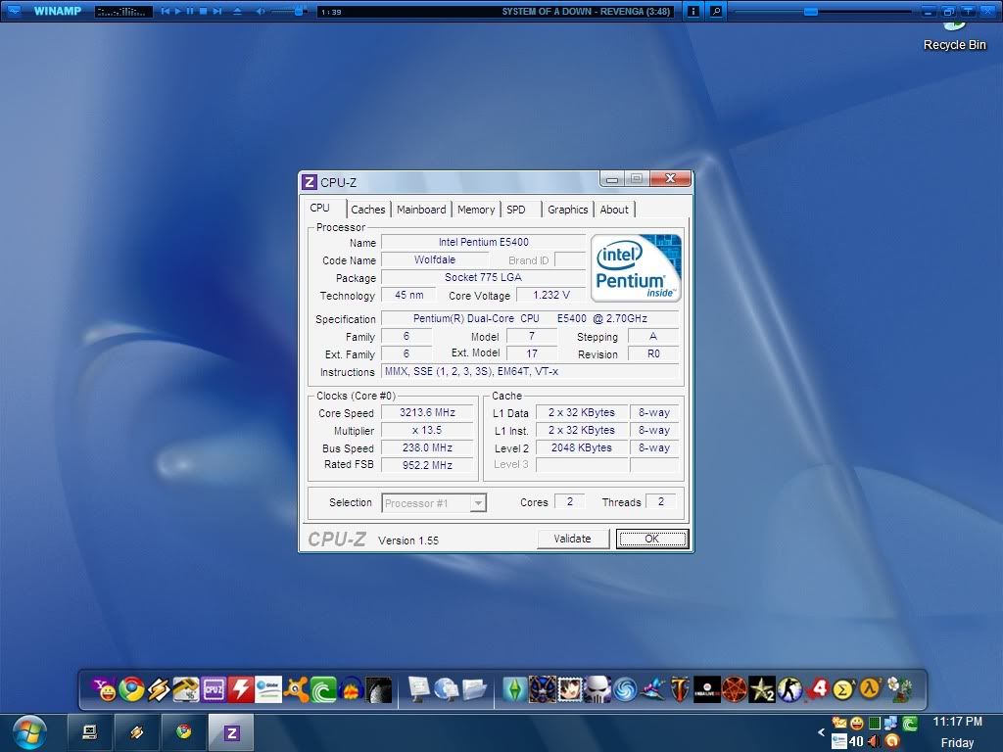This screenshot has width=1003, height=752.
Task: Open the Memory tab
Action: (x=476, y=210)
